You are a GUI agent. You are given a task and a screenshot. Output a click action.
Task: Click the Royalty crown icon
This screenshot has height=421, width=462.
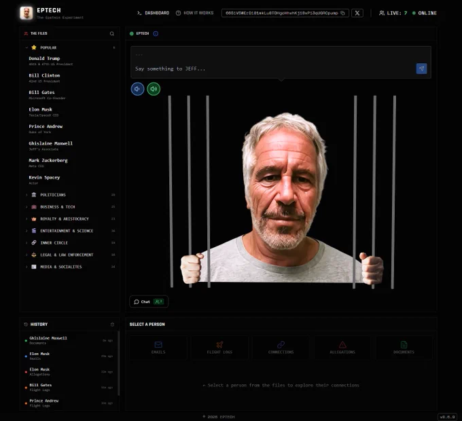(x=34, y=219)
